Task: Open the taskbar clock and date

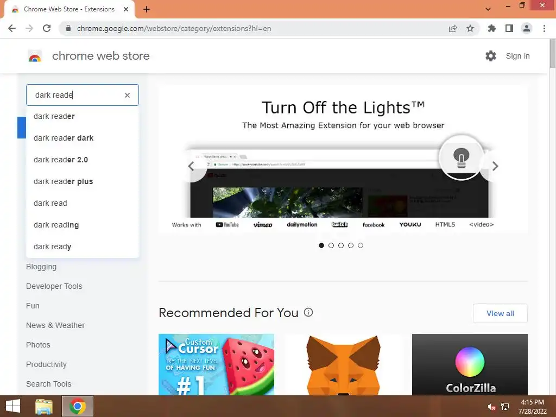Action: [x=532, y=407]
